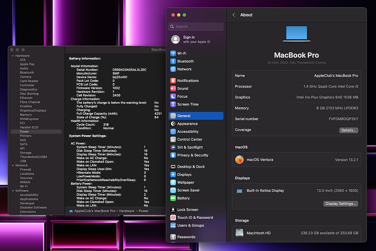The height and width of the screenshot is (251, 376).
Task: Click the Passwords key icon
Action: coord(173,237)
